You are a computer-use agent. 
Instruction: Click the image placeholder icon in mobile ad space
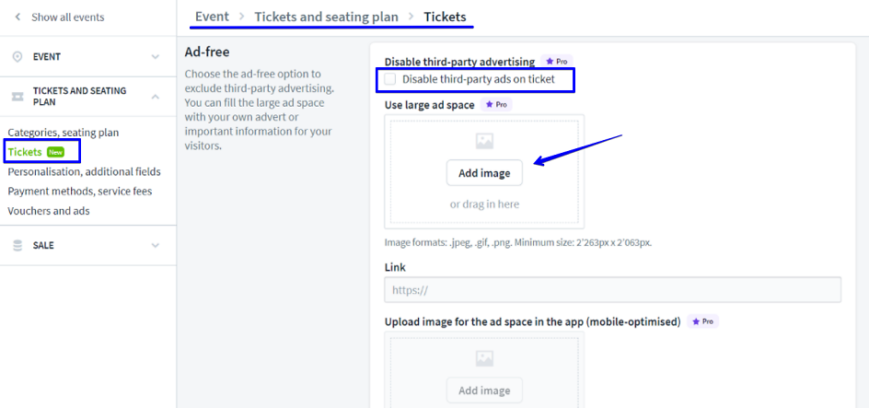[x=484, y=358]
